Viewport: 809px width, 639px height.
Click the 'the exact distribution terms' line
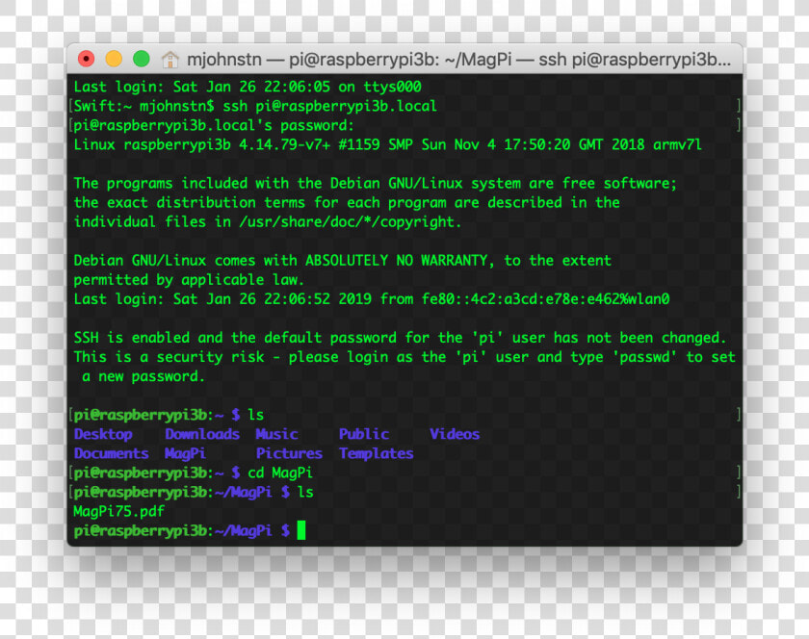[x=347, y=203]
